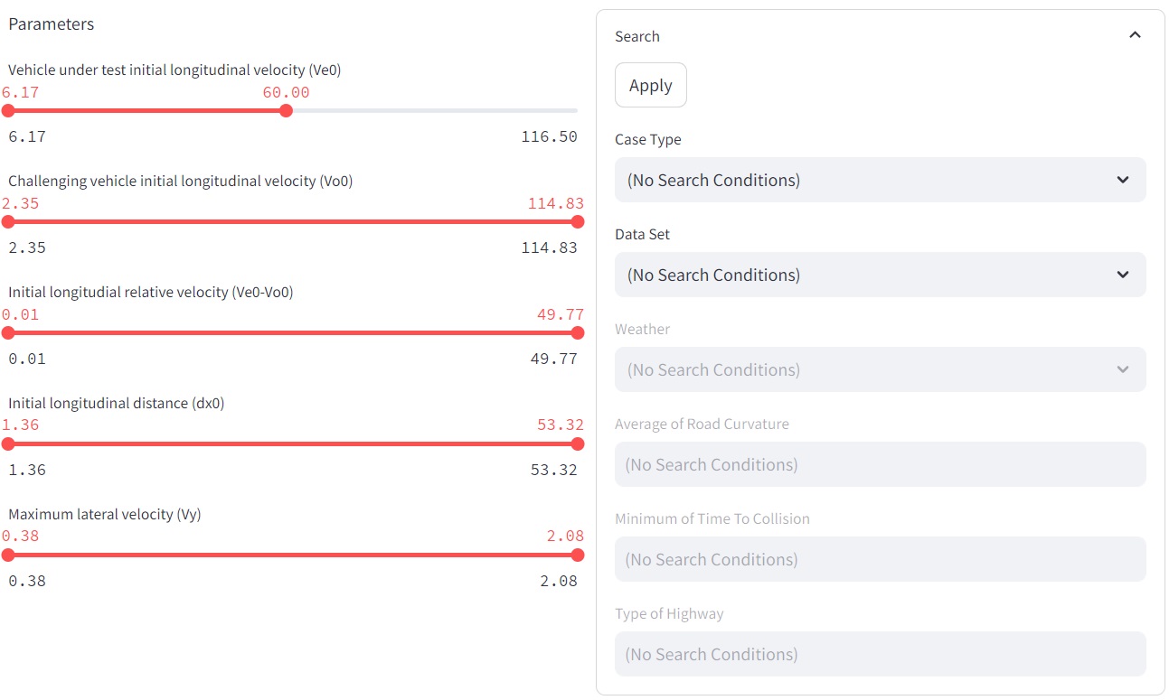This screenshot has height=700, width=1169.
Task: Click the Ve0 slider handle at 60.00
Action: (x=286, y=110)
